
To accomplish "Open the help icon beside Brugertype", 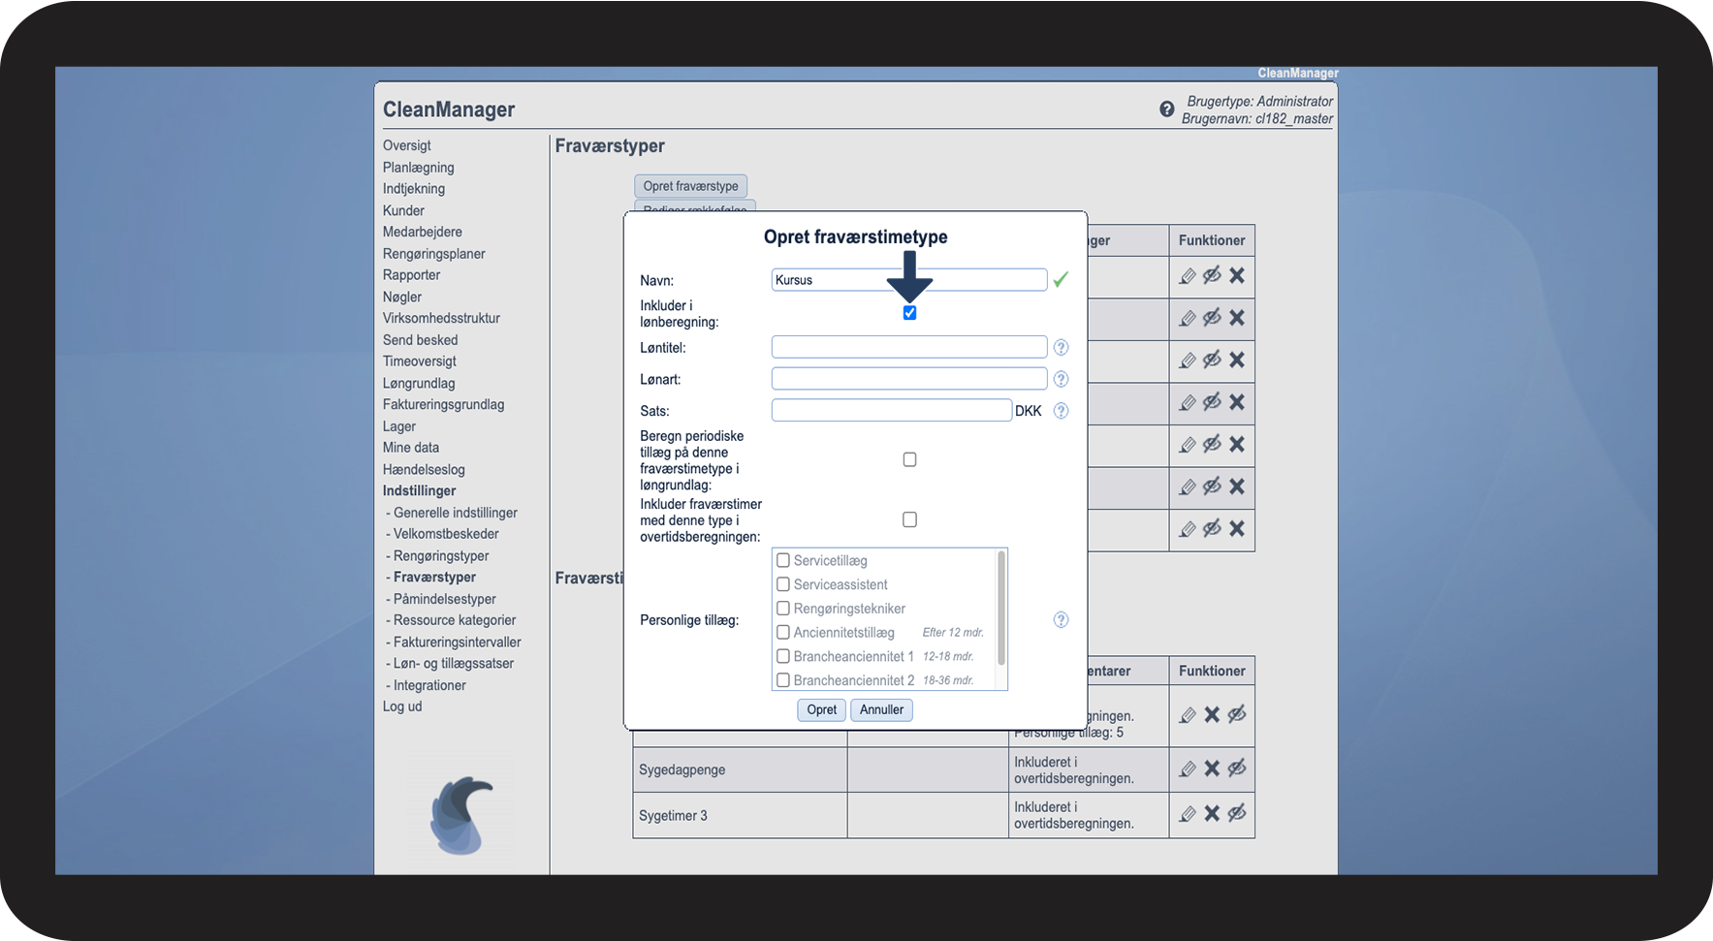I will (1166, 110).
